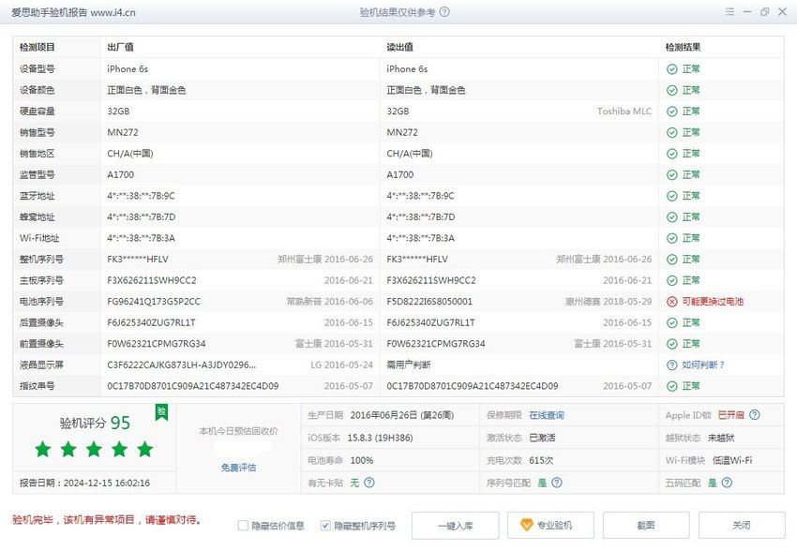The width and height of the screenshot is (797, 551).
Task: Click the 检测结果 column header
Action: click(683, 47)
